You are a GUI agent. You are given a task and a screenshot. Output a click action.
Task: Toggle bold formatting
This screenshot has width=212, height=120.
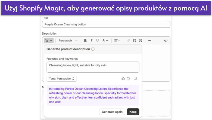tap(85, 41)
